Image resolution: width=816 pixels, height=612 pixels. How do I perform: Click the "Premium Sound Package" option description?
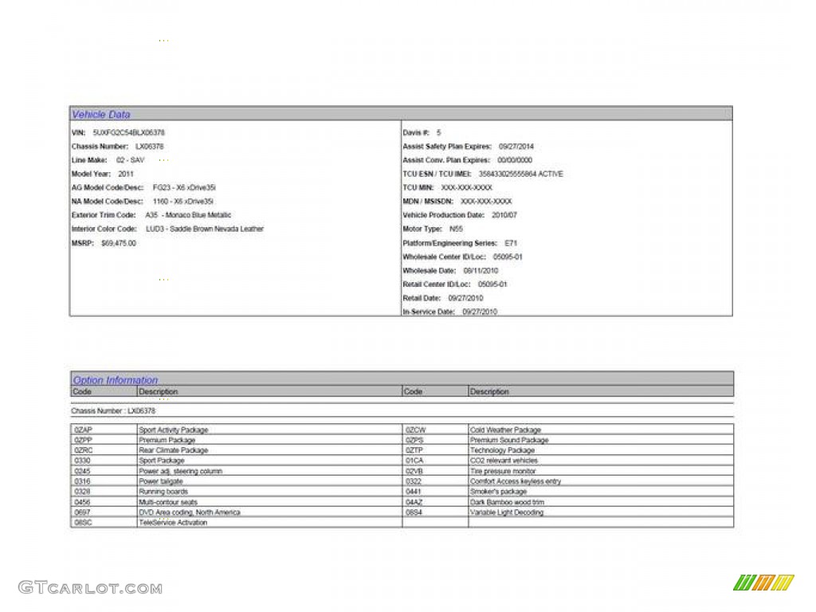click(509, 440)
